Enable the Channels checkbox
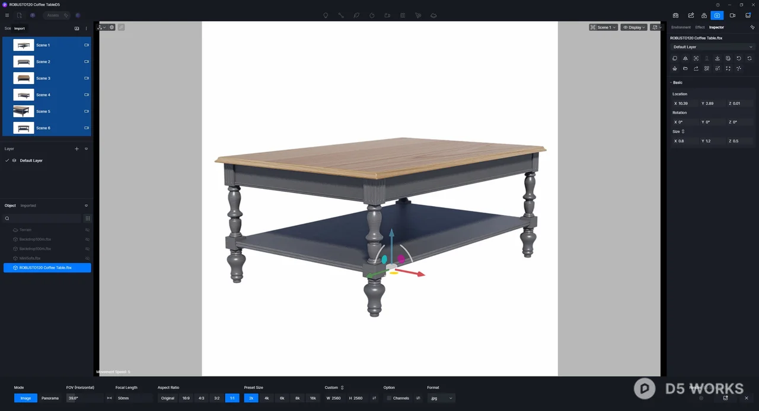The width and height of the screenshot is (759, 411). tap(389, 398)
